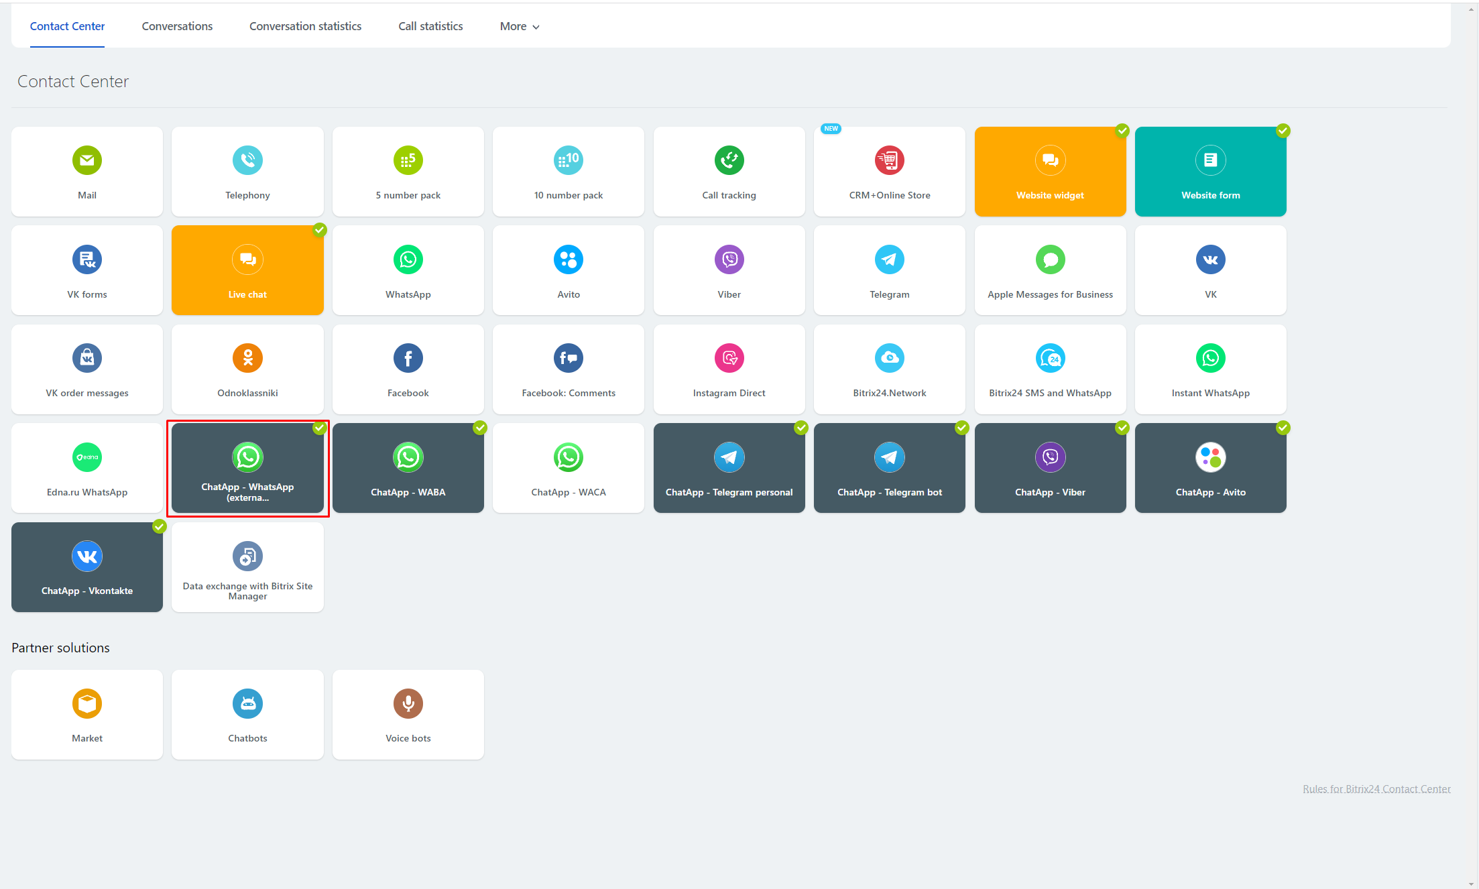Open the Telegram channel icon
1479x889 pixels.
[889, 259]
